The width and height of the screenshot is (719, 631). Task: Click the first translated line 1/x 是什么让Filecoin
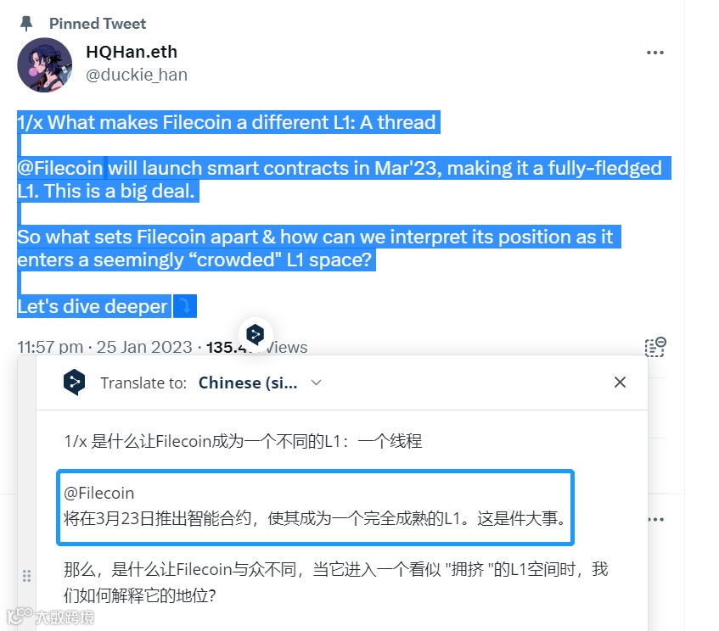tap(243, 441)
